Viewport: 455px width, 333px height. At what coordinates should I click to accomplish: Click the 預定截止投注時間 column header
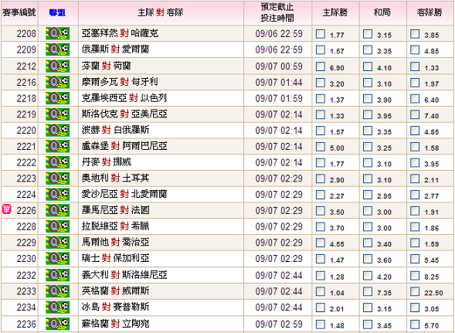[x=277, y=13]
